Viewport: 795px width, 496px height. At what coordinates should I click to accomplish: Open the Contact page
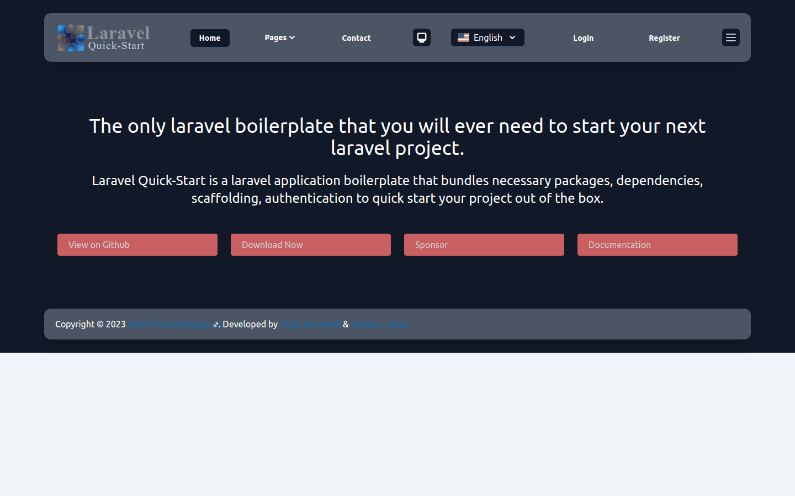tap(356, 38)
